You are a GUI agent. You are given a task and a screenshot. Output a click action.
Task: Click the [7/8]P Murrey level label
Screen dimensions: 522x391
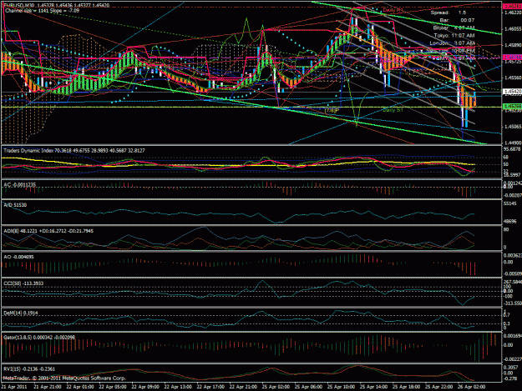[x=332, y=110]
